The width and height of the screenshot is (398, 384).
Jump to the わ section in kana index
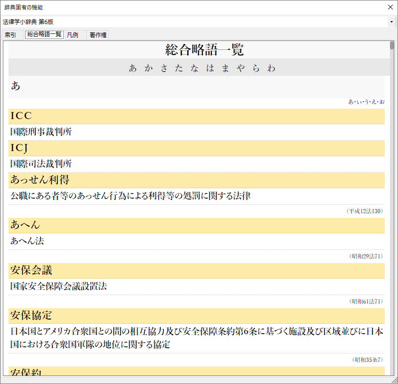[271, 68]
